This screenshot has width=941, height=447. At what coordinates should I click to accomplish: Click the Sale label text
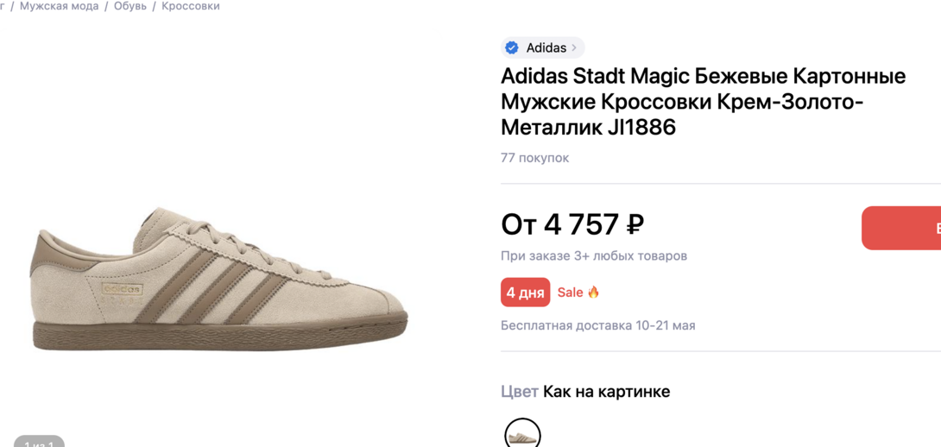point(570,293)
